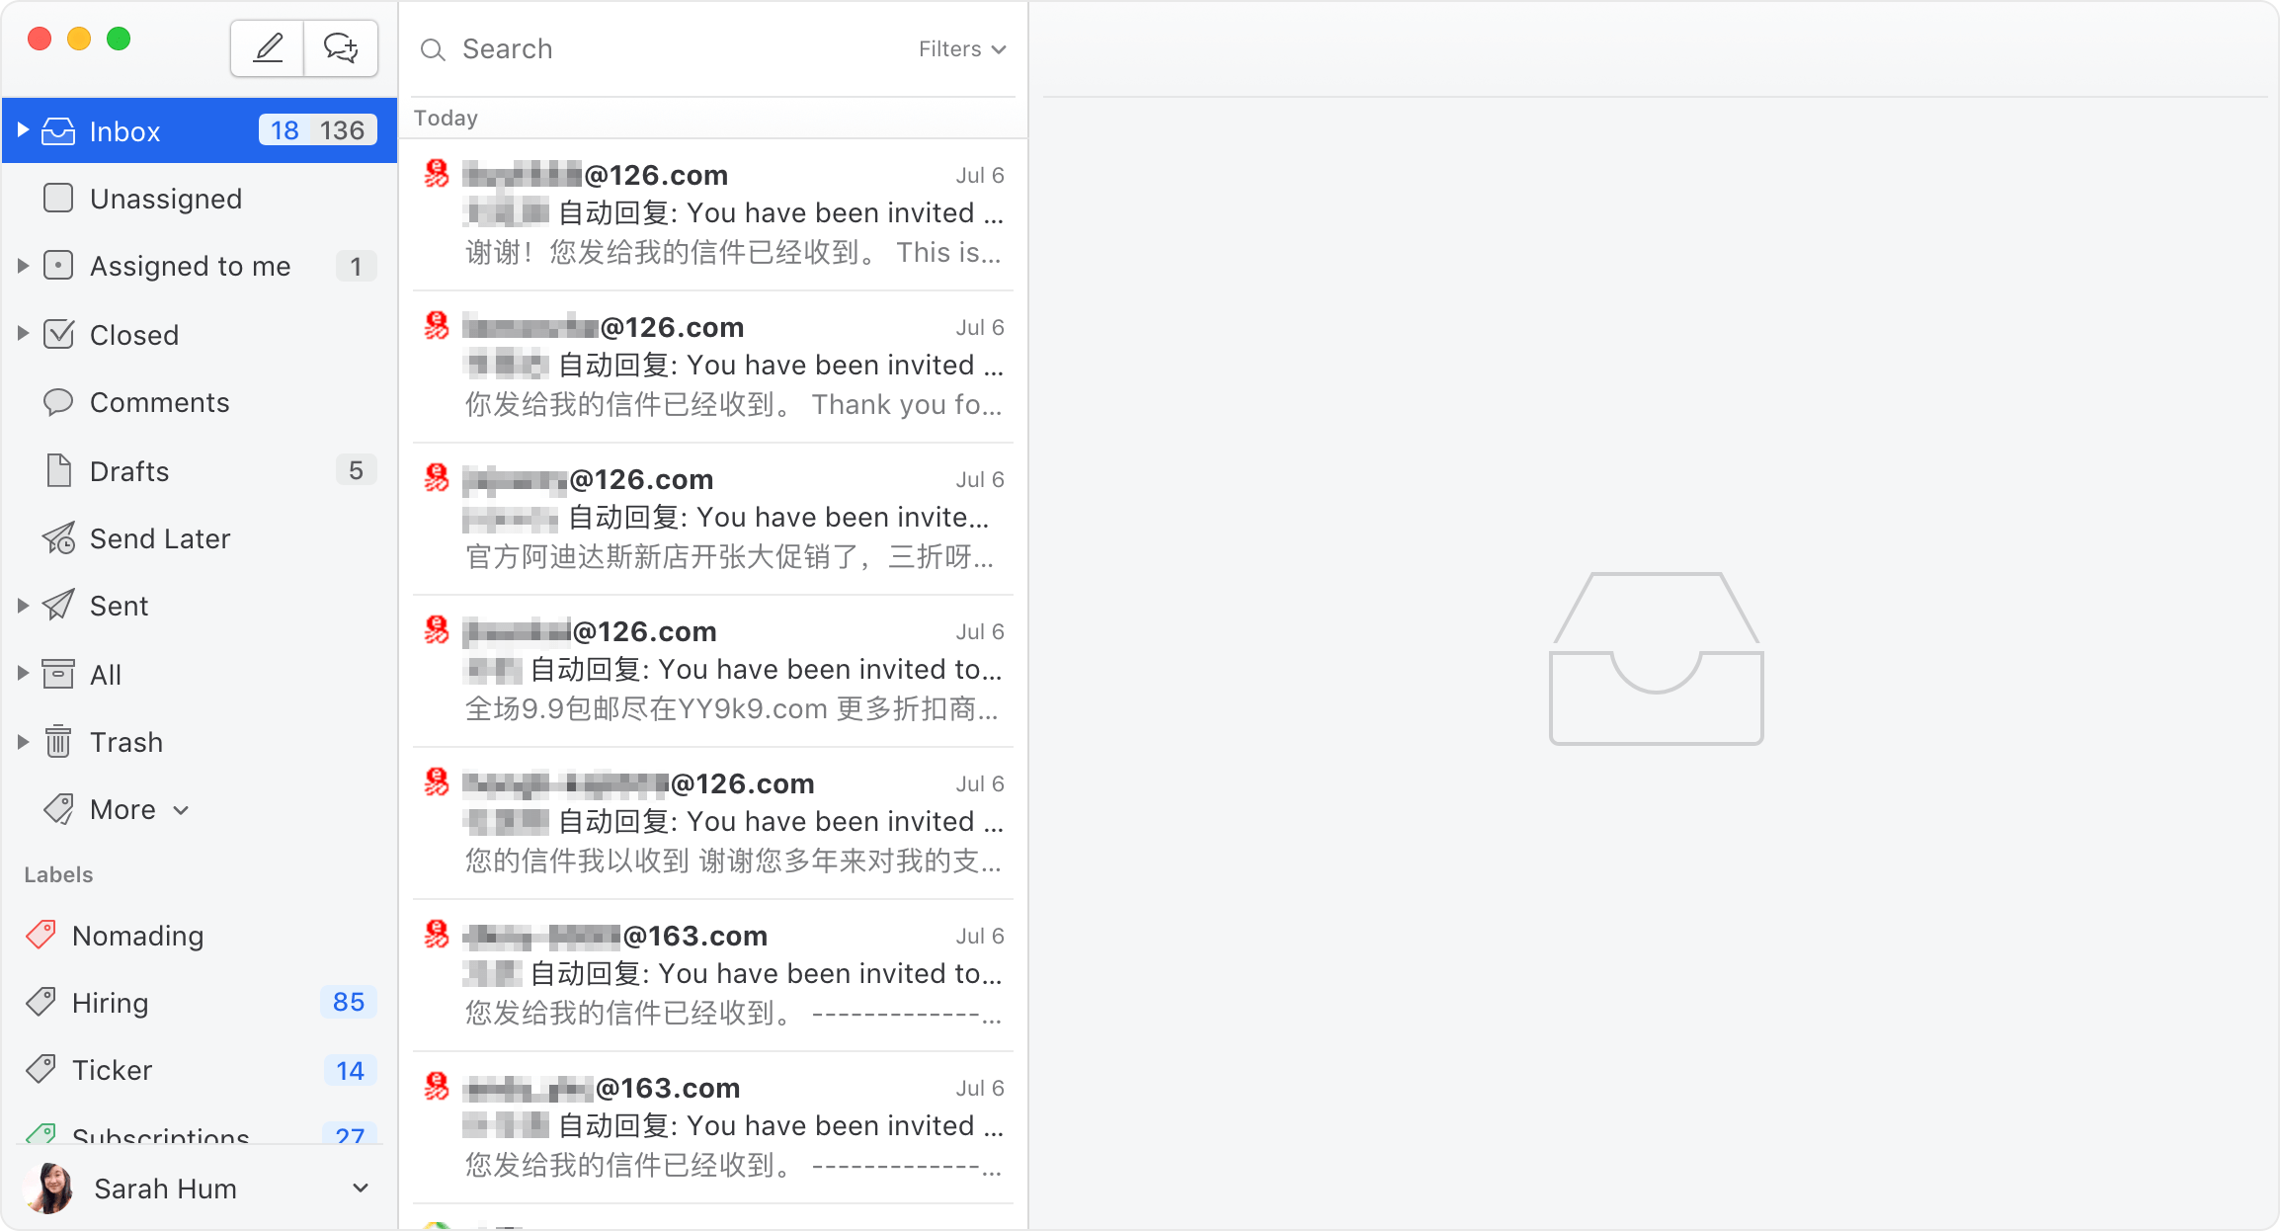This screenshot has width=2280, height=1231.
Task: Open the Trash folder
Action: pyautogui.click(x=200, y=742)
